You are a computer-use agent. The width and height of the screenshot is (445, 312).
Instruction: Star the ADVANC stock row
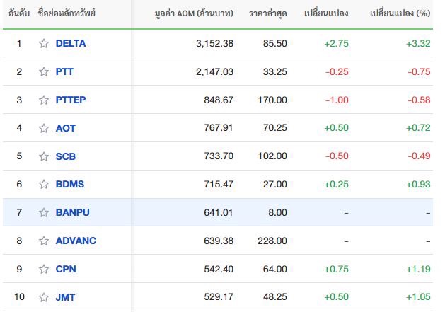44,241
